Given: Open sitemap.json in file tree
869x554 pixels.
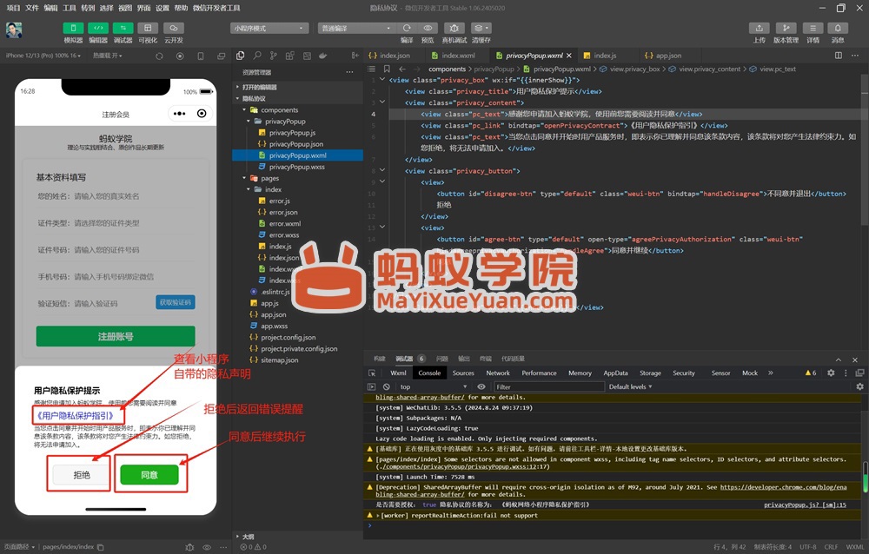Looking at the screenshot, I should pyautogui.click(x=279, y=360).
